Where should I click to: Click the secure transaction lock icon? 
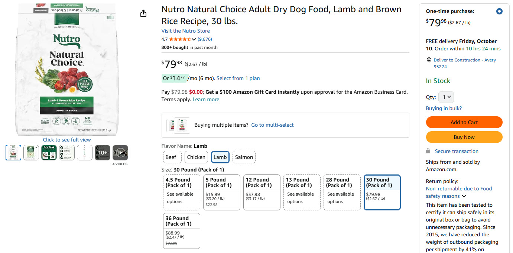click(x=428, y=151)
